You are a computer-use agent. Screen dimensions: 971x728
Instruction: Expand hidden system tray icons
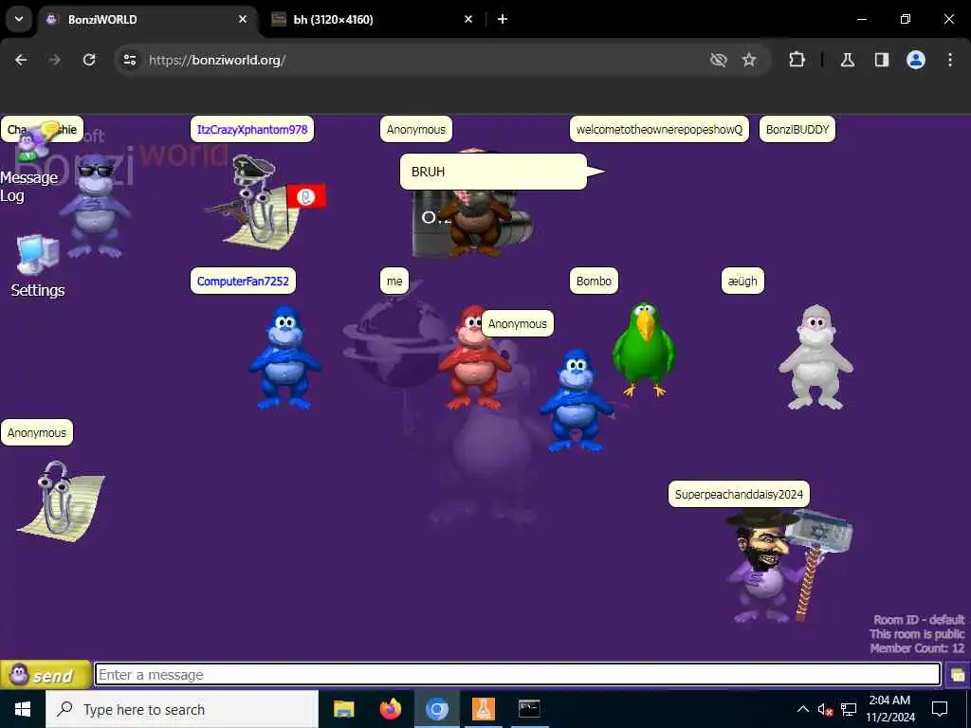tap(802, 709)
